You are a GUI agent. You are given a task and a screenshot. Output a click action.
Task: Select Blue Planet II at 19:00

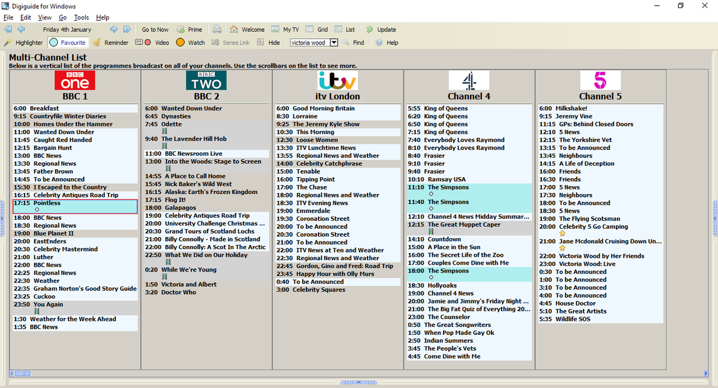(x=75, y=233)
